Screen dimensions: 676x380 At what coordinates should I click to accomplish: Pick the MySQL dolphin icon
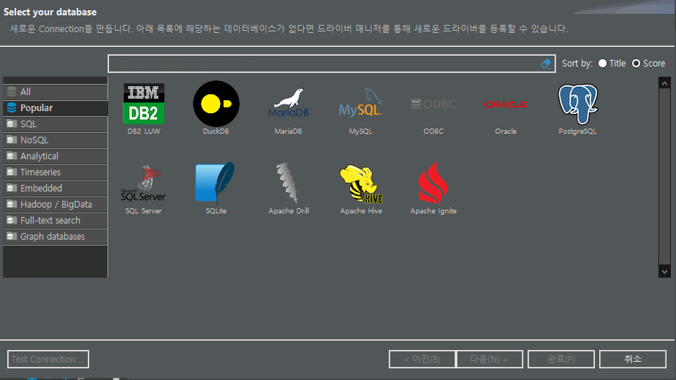360,102
